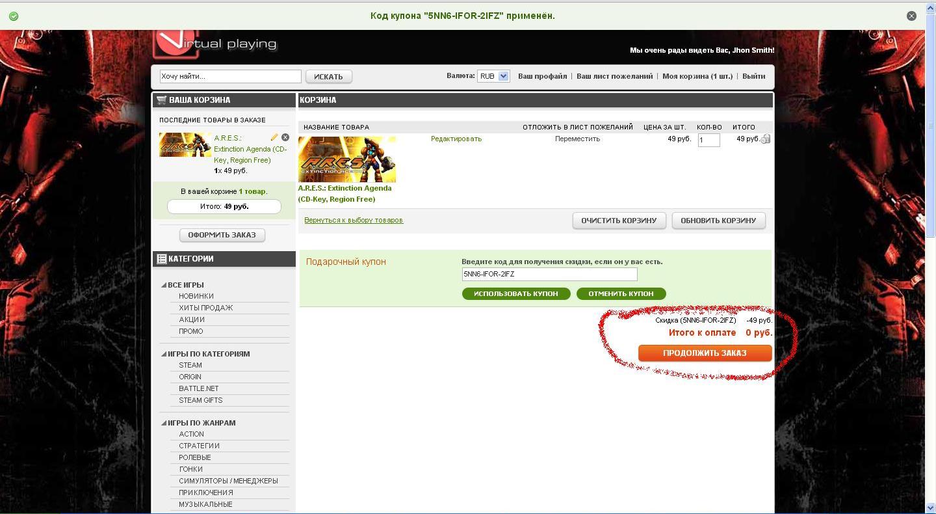Click the pencil edit icon in sidebar cart
Image resolution: width=936 pixels, height=514 pixels.
click(274, 137)
